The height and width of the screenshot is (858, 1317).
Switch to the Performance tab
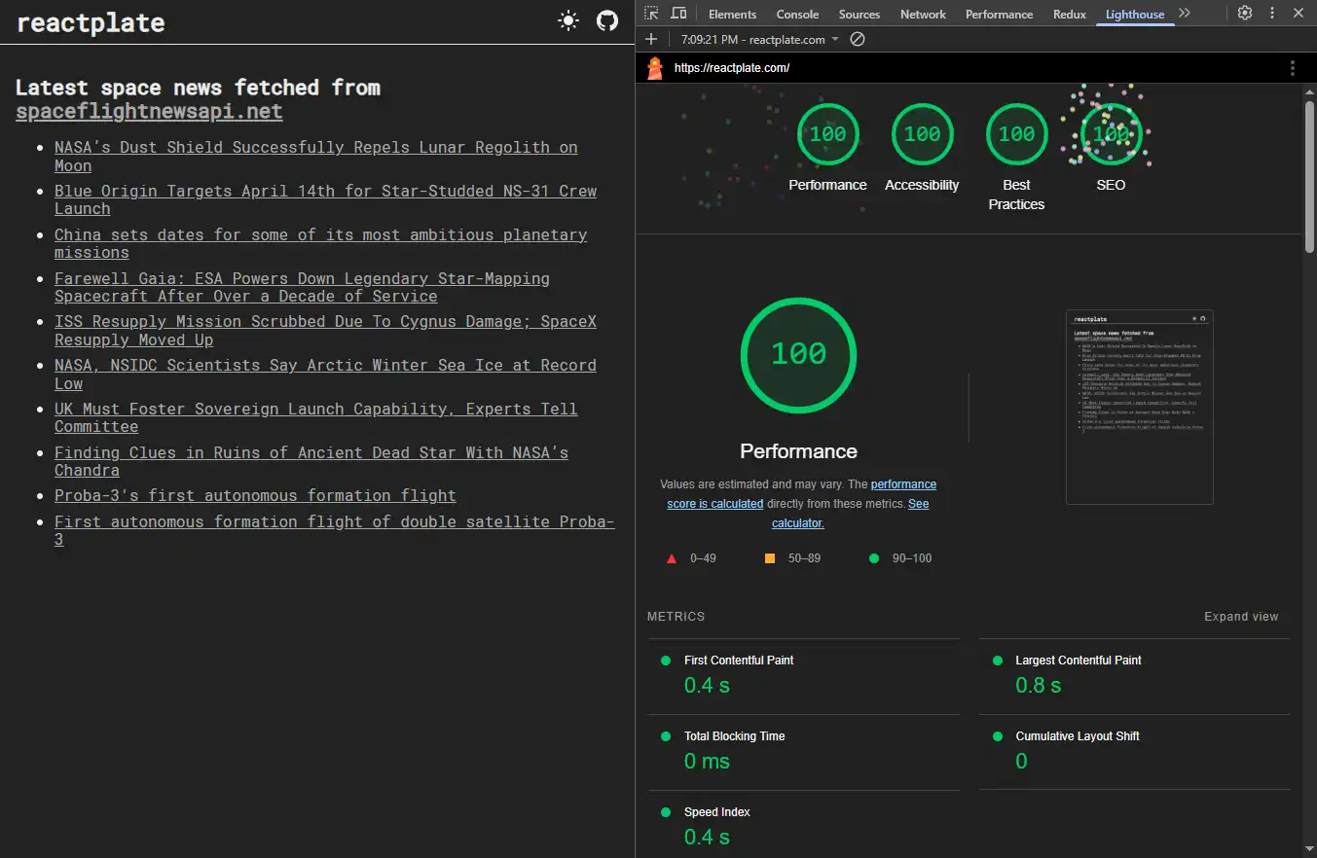point(999,15)
